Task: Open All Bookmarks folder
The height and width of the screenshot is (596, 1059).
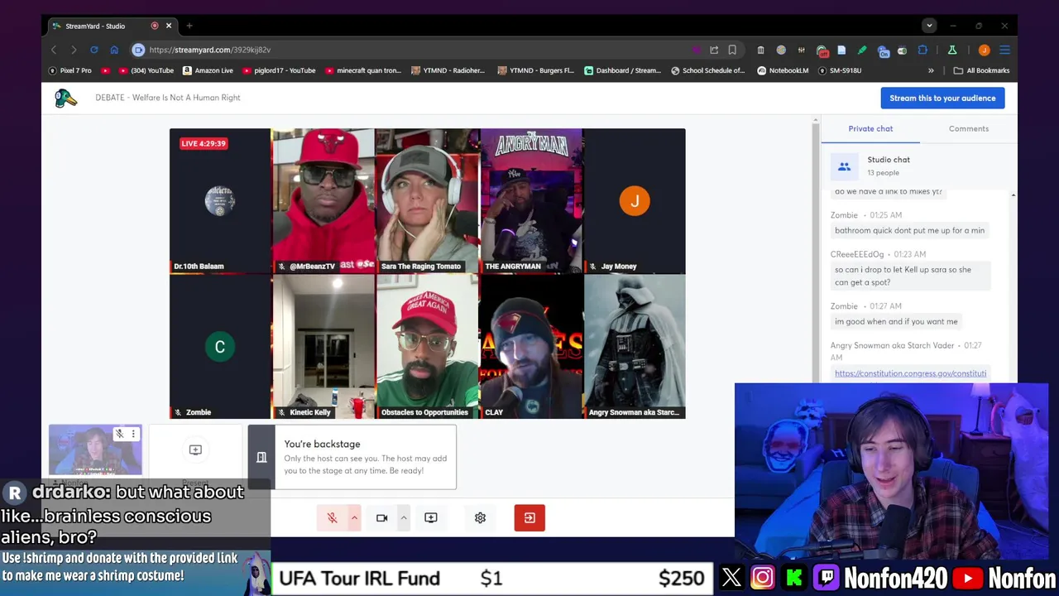Action: tap(980, 70)
